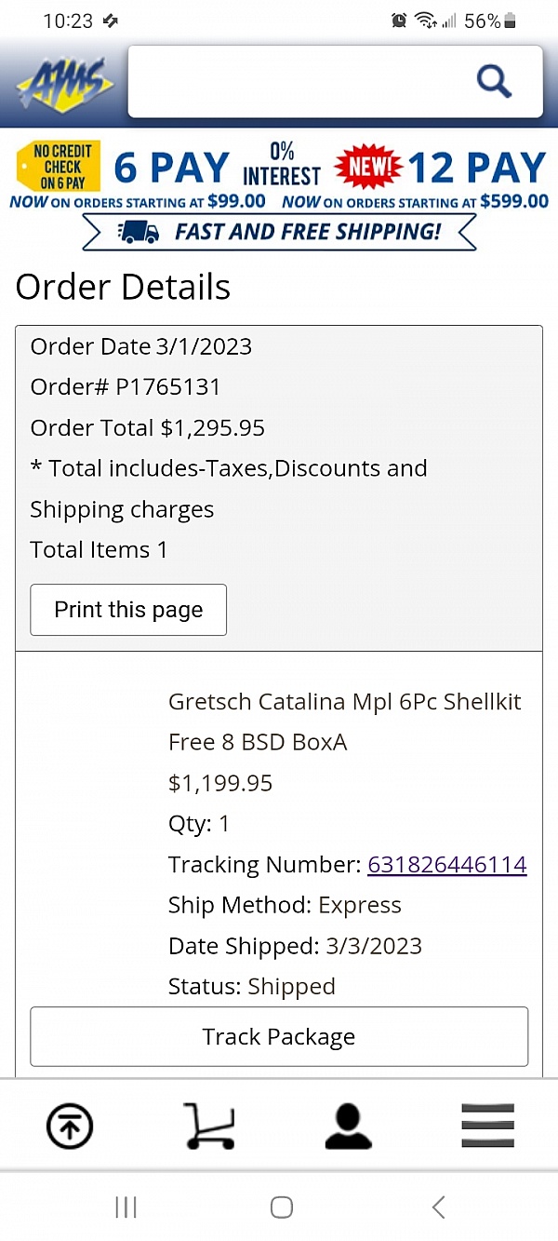The width and height of the screenshot is (558, 1241).
Task: Open the 6 Pay no credit check banner
Action: click(x=123, y=168)
